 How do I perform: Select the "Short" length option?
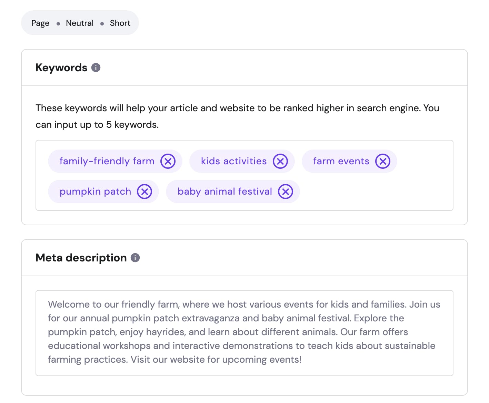pyautogui.click(x=120, y=23)
